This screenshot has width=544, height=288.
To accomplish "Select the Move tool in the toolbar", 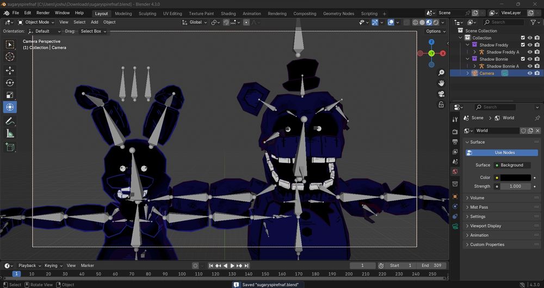I will pos(10,70).
